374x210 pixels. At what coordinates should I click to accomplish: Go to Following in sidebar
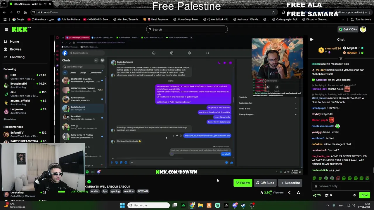(14, 57)
